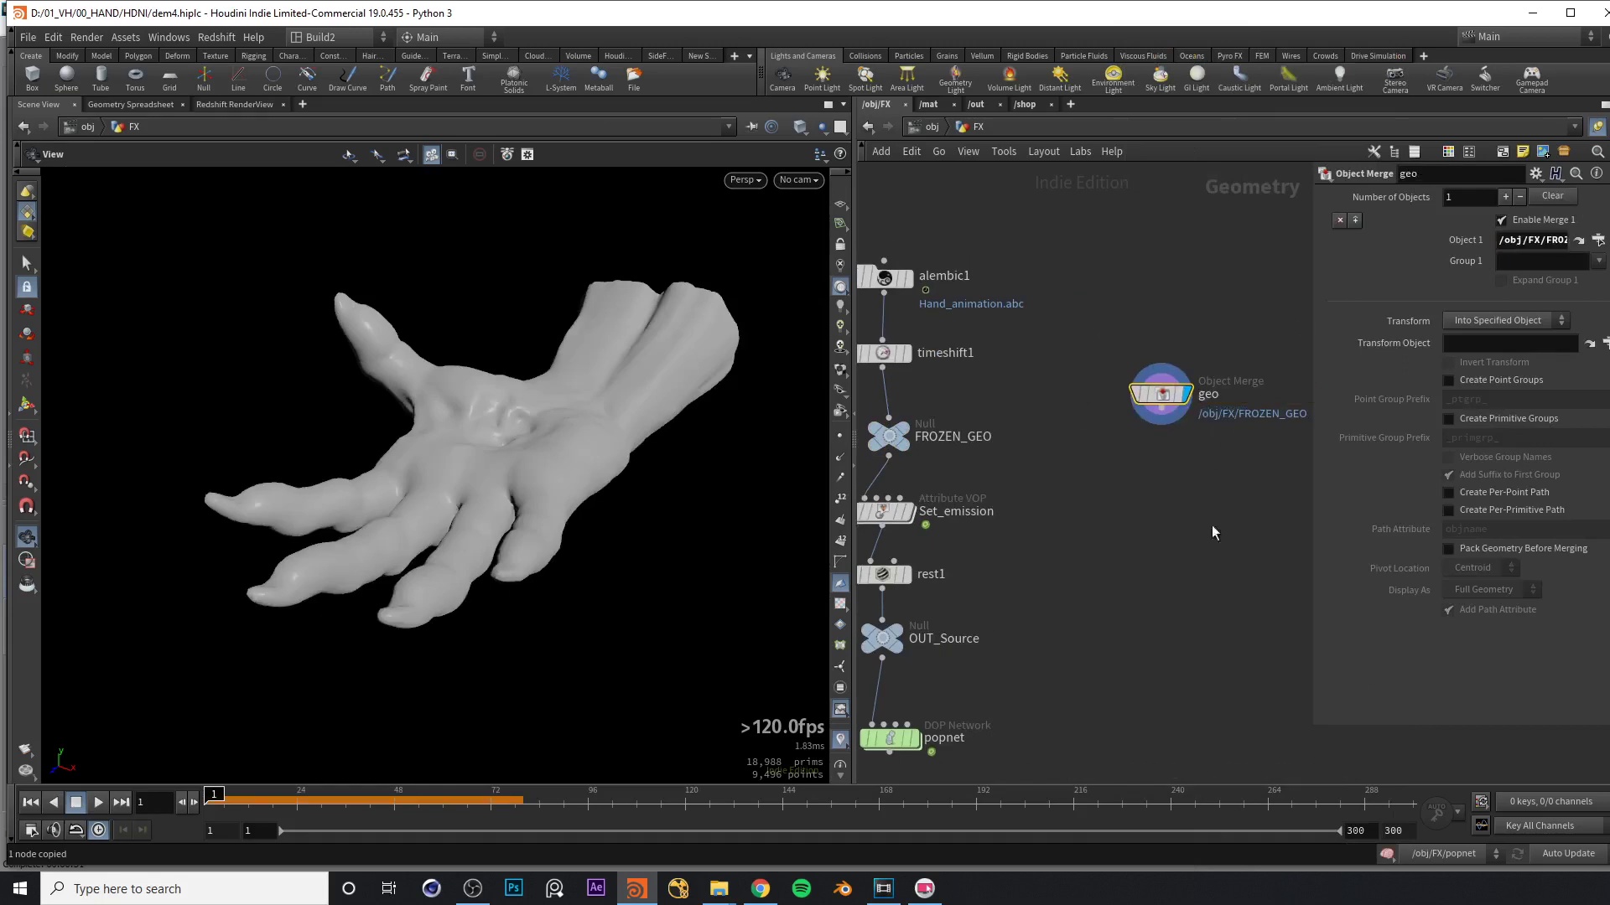Image resolution: width=1610 pixels, height=905 pixels.
Task: Select the Platonic Solids shelf tool
Action: [514, 80]
